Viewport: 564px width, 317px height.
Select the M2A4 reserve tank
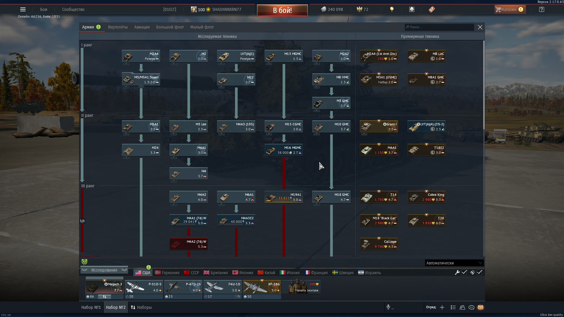(141, 56)
